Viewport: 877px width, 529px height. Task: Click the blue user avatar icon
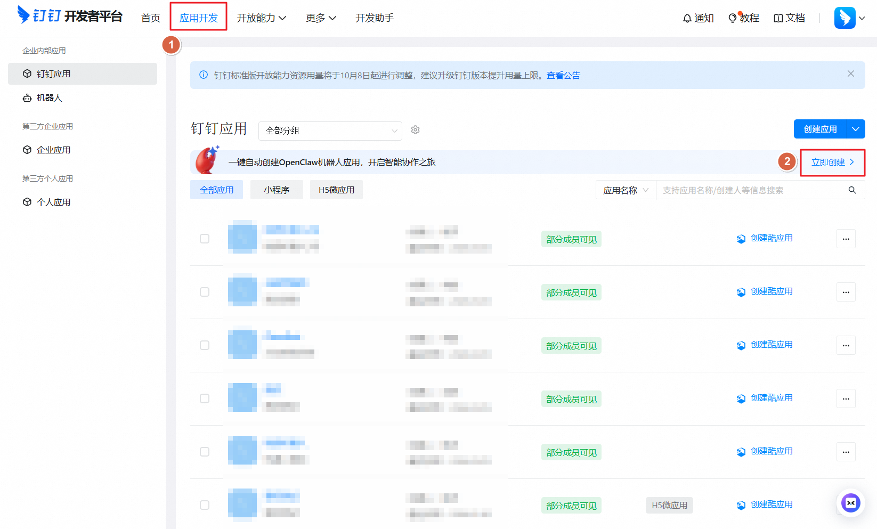click(844, 18)
